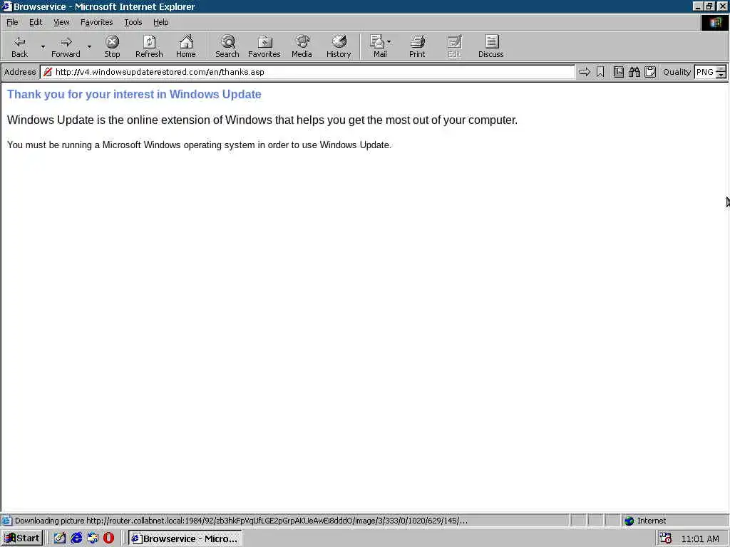Decrease Quality with the down spinner
The height and width of the screenshot is (547, 730).
click(x=721, y=75)
